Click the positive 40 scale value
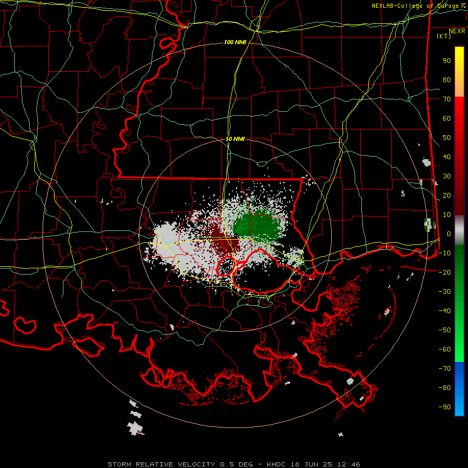The width and height of the screenshot is (468, 468). coord(447,157)
